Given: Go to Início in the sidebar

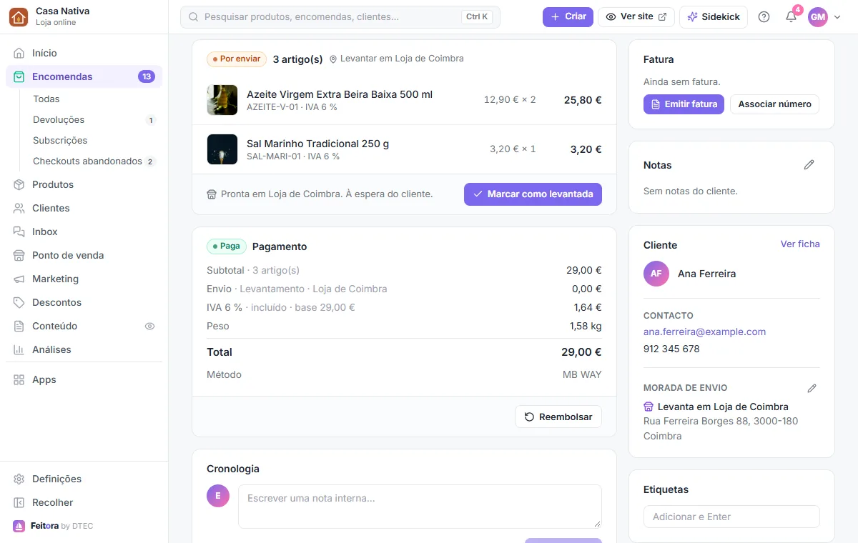Looking at the screenshot, I should pyautogui.click(x=84, y=53).
